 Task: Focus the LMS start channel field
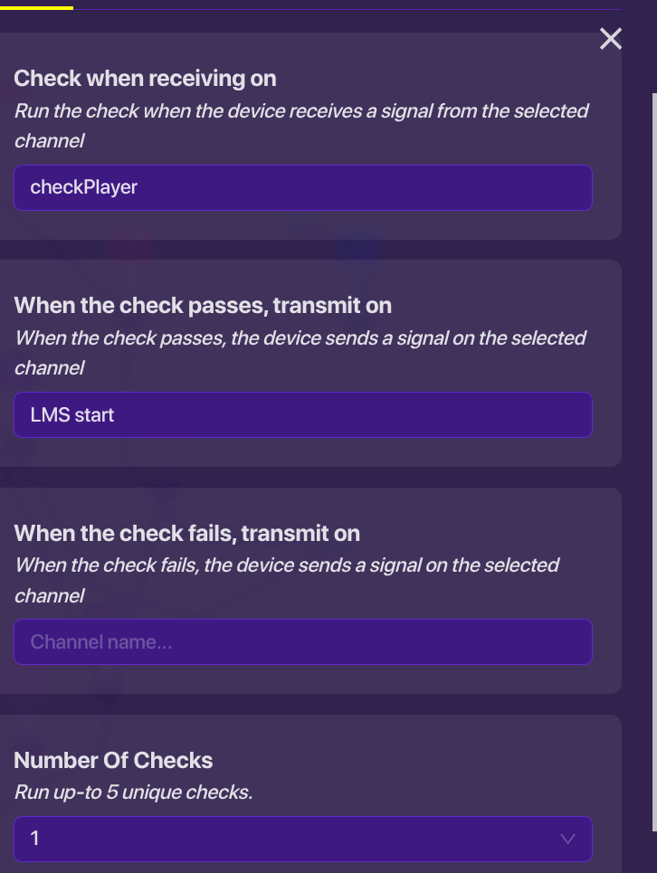pyautogui.click(x=303, y=414)
